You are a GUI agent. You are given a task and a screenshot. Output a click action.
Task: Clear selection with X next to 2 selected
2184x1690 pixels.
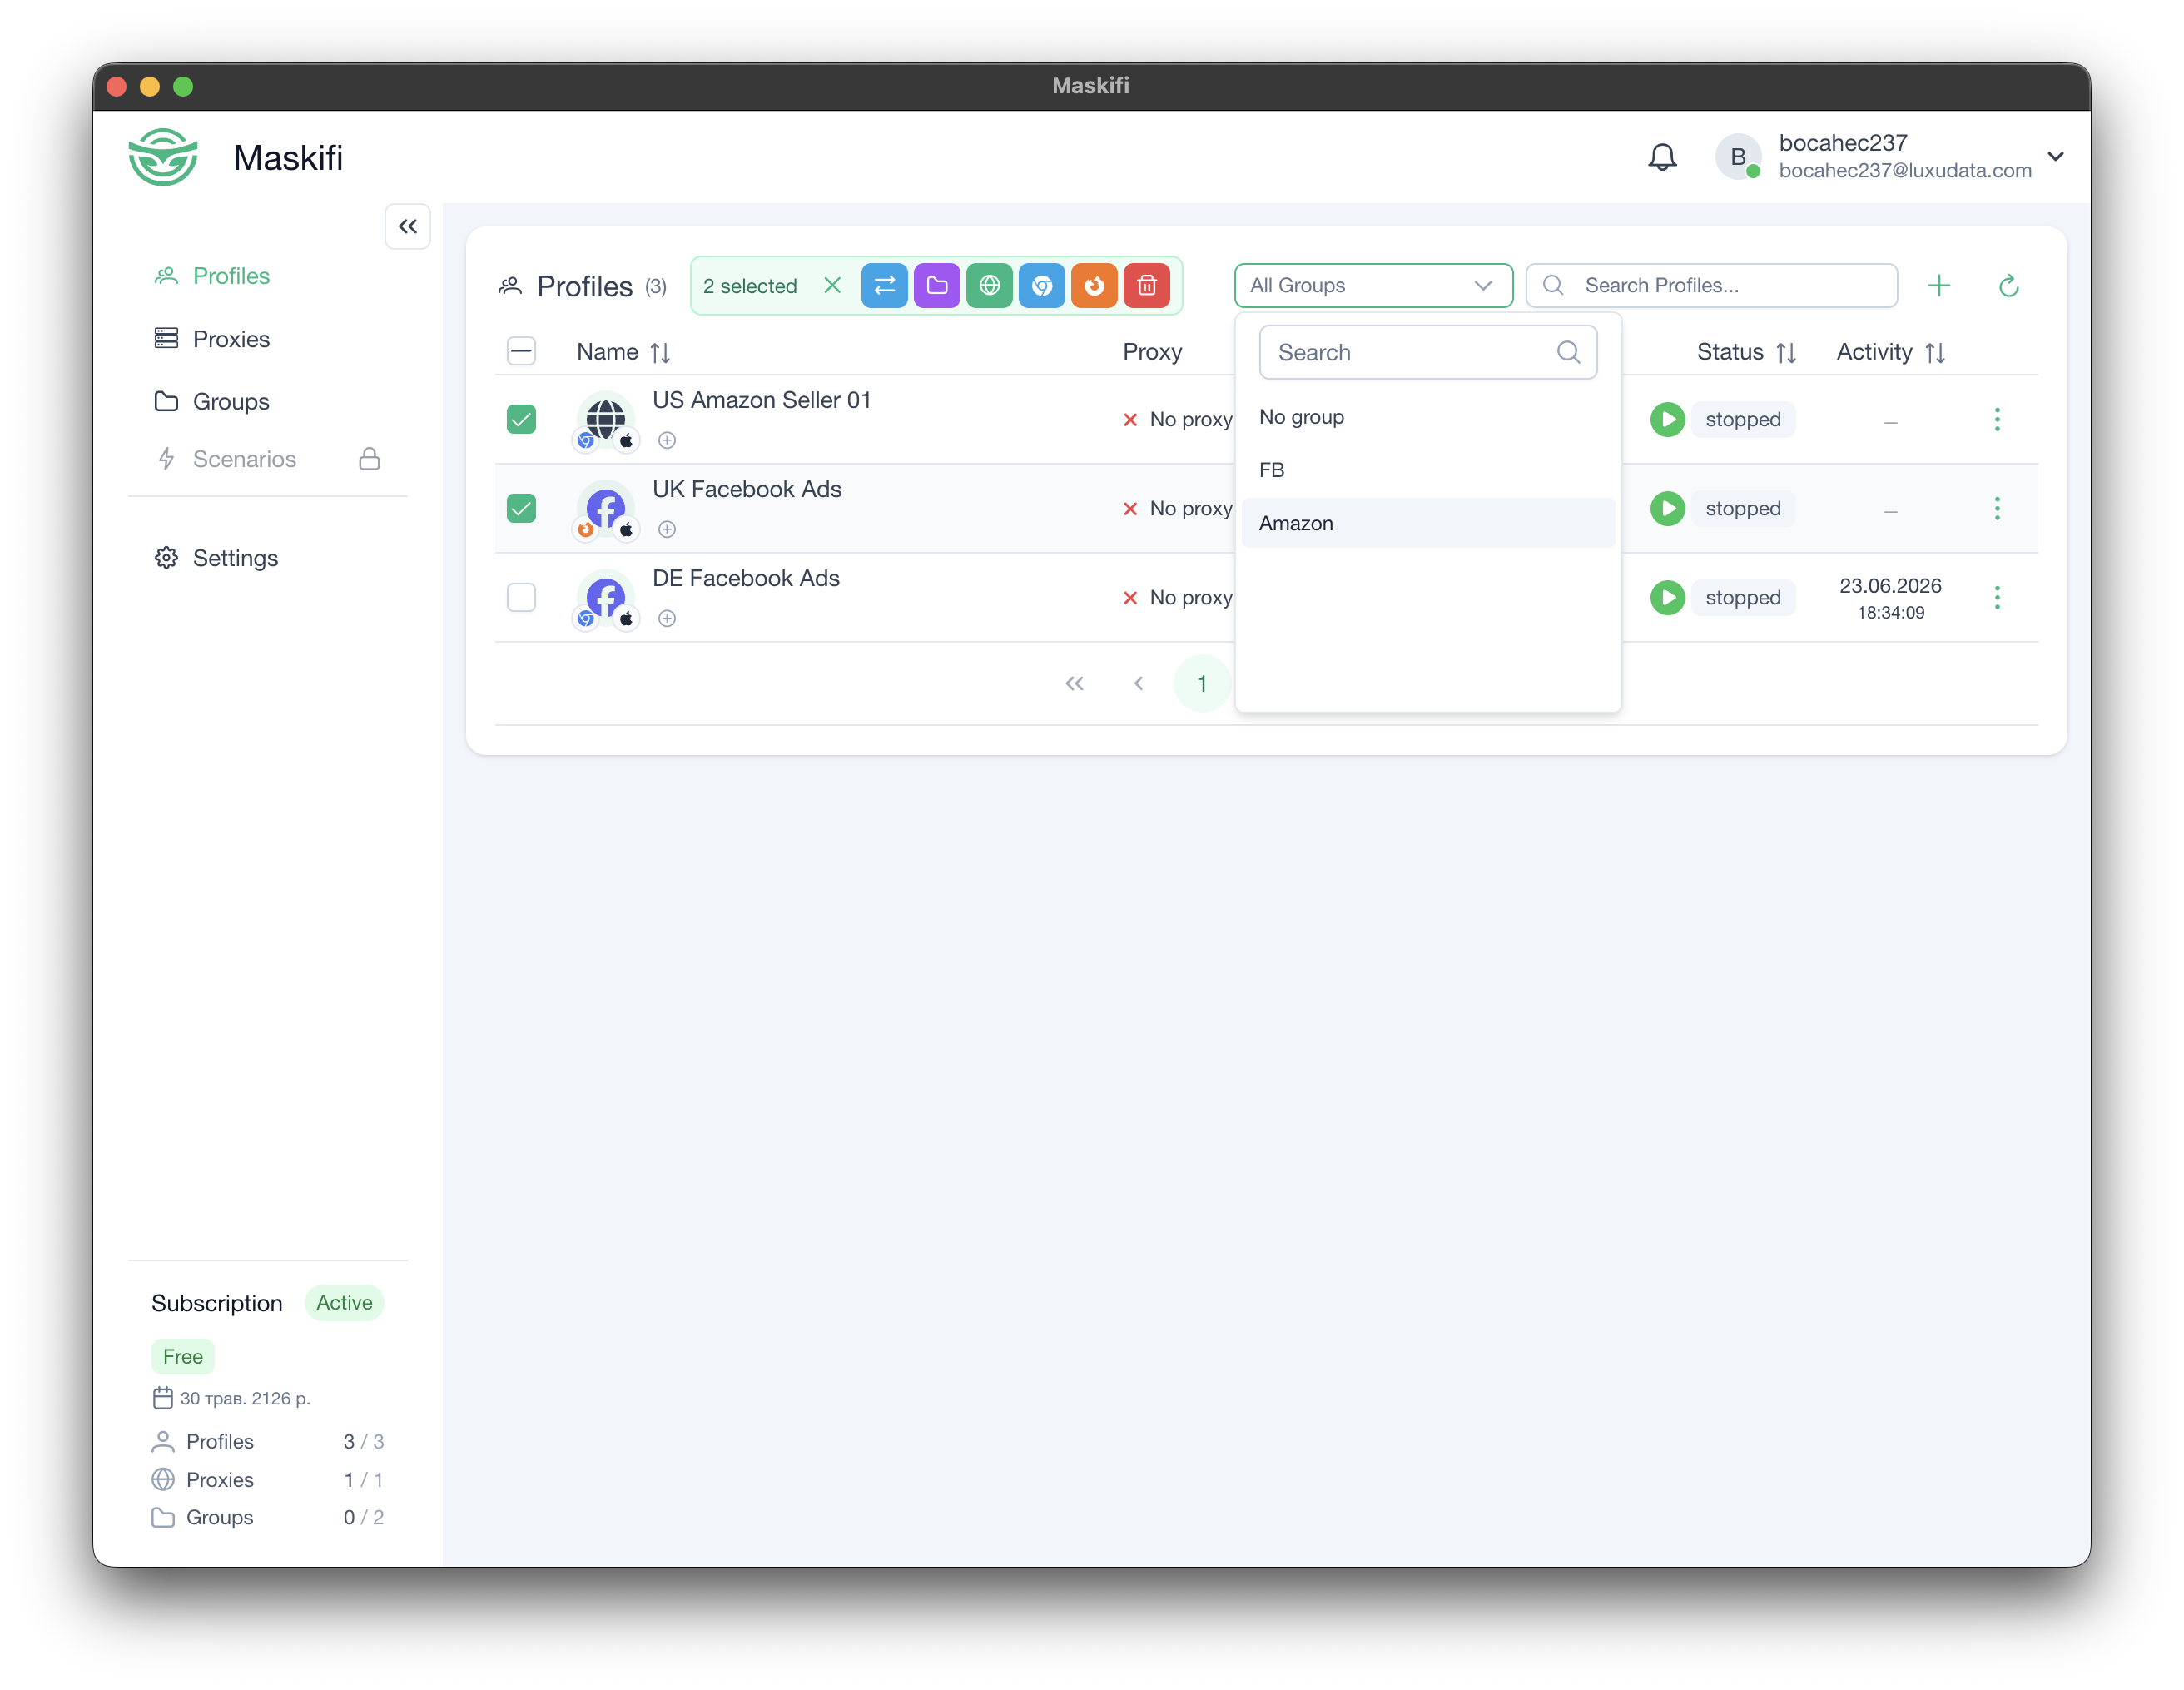click(832, 286)
